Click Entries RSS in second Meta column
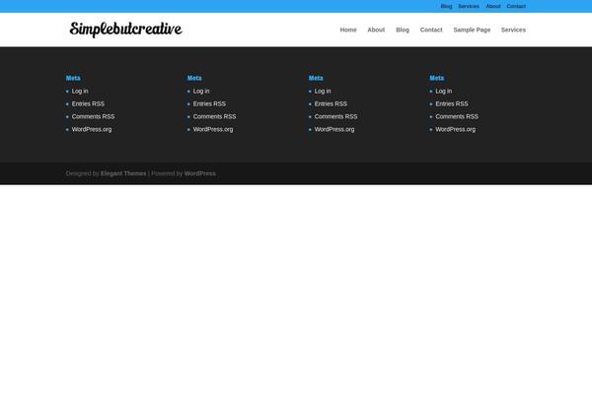 coord(209,104)
